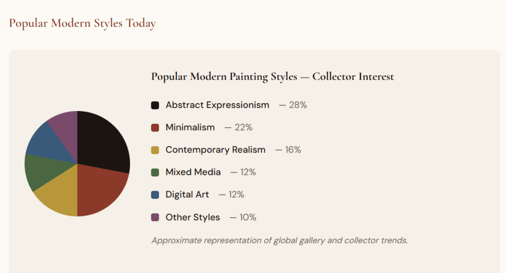This screenshot has height=273, width=506.
Task: Click the black Abstract Expressionism legend swatch
Action: (155, 105)
